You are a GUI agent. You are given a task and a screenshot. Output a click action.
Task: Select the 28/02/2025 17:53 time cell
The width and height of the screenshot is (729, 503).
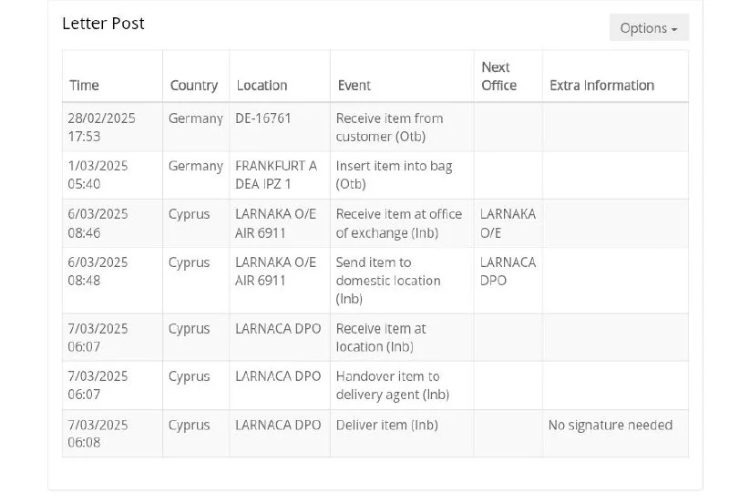point(98,128)
